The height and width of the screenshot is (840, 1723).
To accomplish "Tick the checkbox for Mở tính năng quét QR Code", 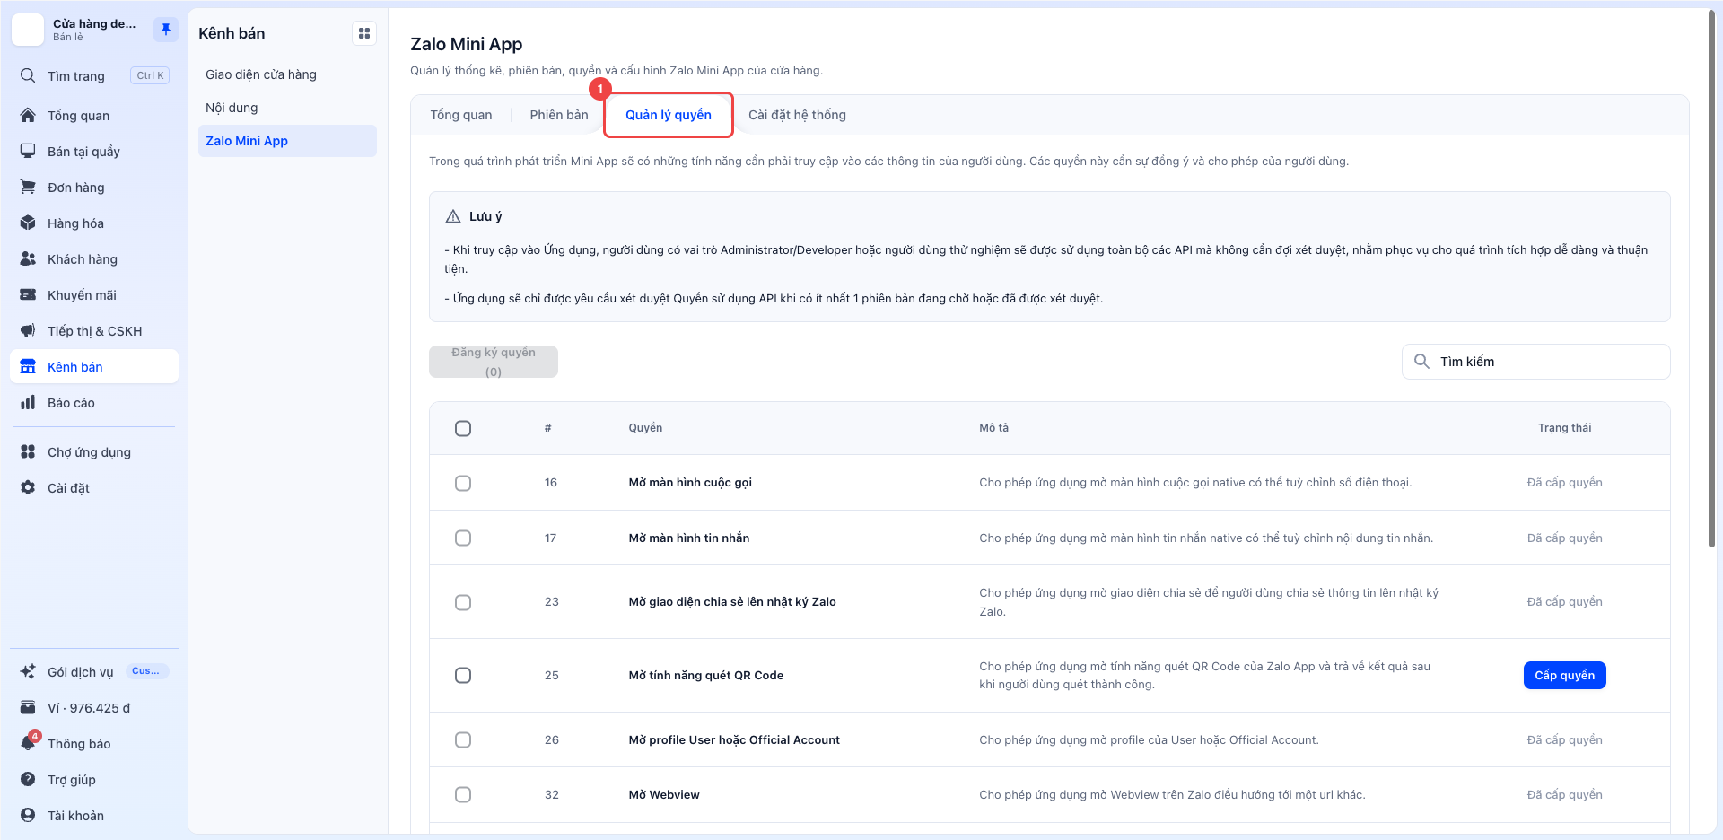I will (463, 675).
